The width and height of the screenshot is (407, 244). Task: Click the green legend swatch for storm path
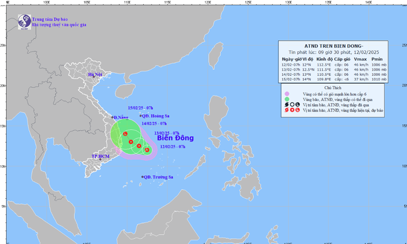[287, 99]
